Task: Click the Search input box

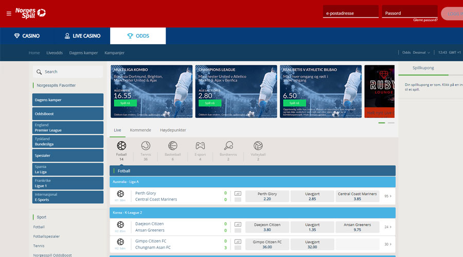Action: tap(68, 71)
